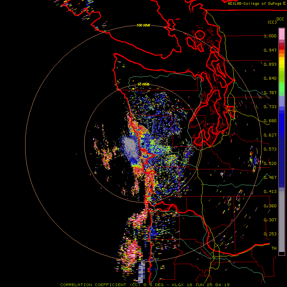Pick the dark blue segment of color bar
The width and height of the screenshot is (287, 287).
(282, 163)
